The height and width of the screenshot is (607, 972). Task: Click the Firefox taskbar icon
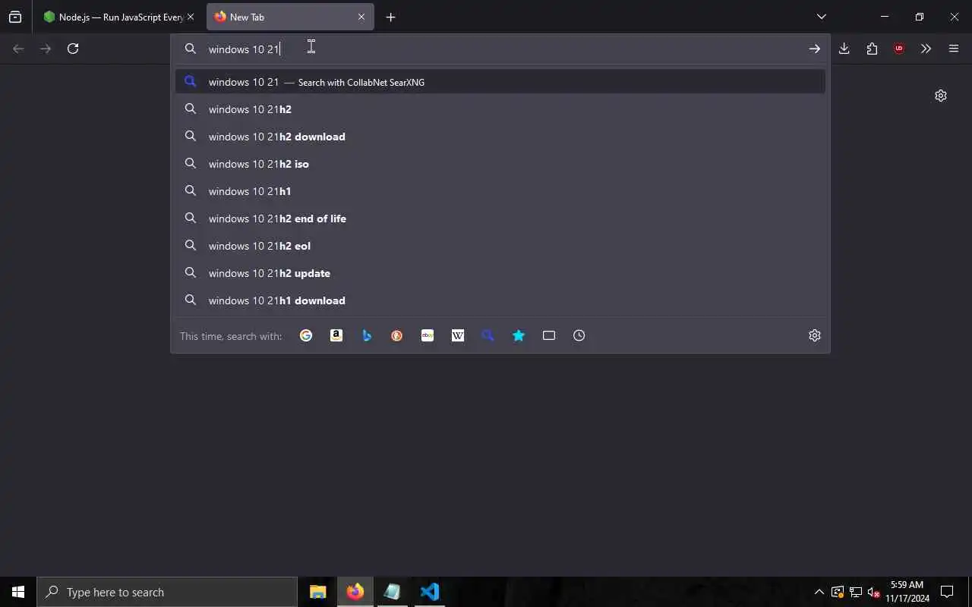click(355, 592)
